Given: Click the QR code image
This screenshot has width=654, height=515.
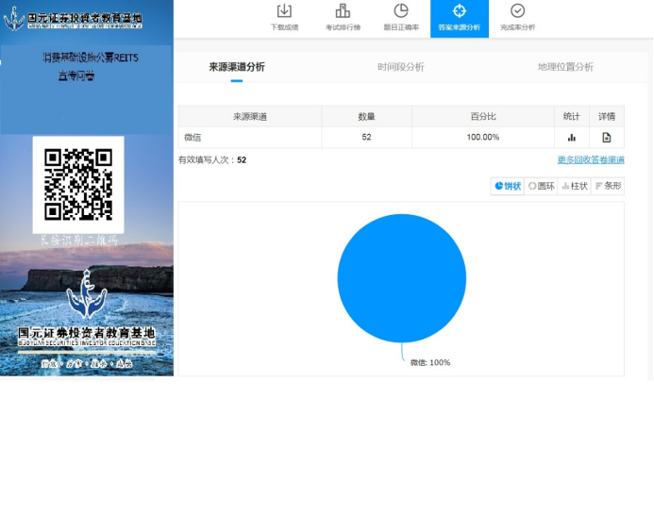Looking at the screenshot, I should pyautogui.click(x=78, y=185).
